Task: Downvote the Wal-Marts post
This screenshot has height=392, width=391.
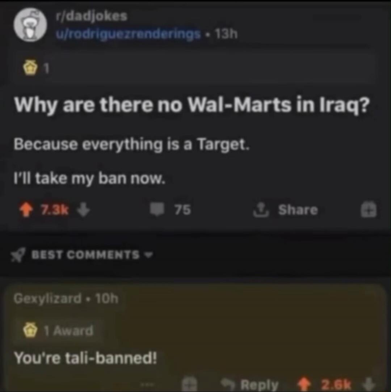Action: click(x=83, y=210)
